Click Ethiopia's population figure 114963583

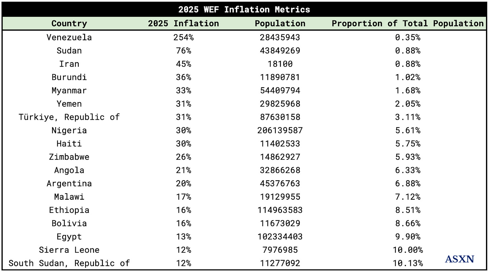pos(280,210)
